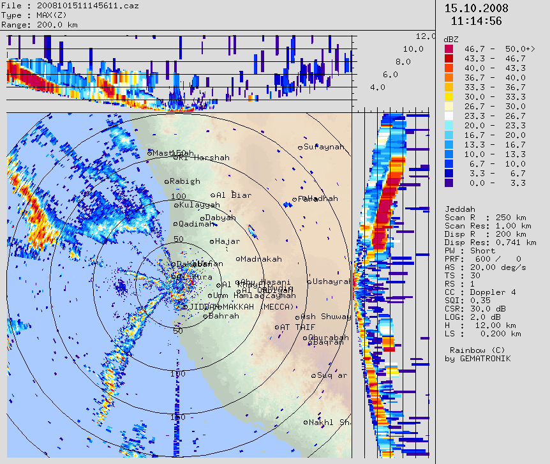The height and width of the screenshot is (464, 550).
Task: Click the Ushayrah label on the map
Action: (x=332, y=281)
